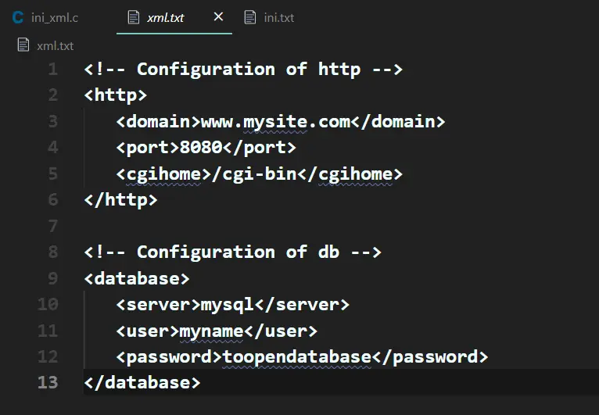Viewport: 599px width, 415px height.
Task: Click the closing database tag on line 13
Action: 142,382
